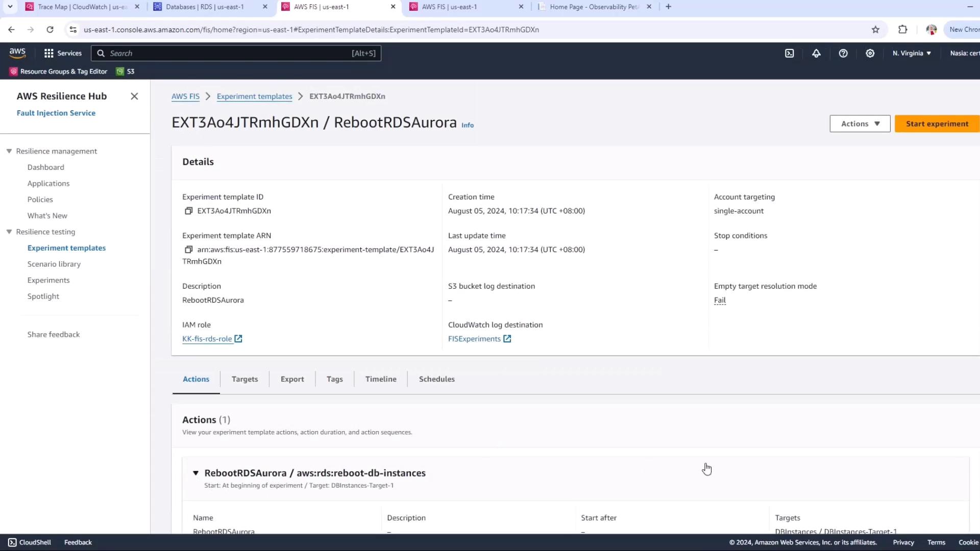Collapse the Resilience management section
This screenshot has width=980, height=551.
tap(9, 151)
